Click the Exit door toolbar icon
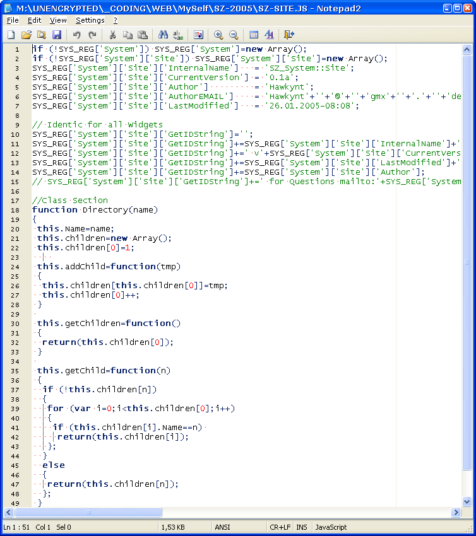The height and width of the screenshot is (536, 476). tap(289, 35)
